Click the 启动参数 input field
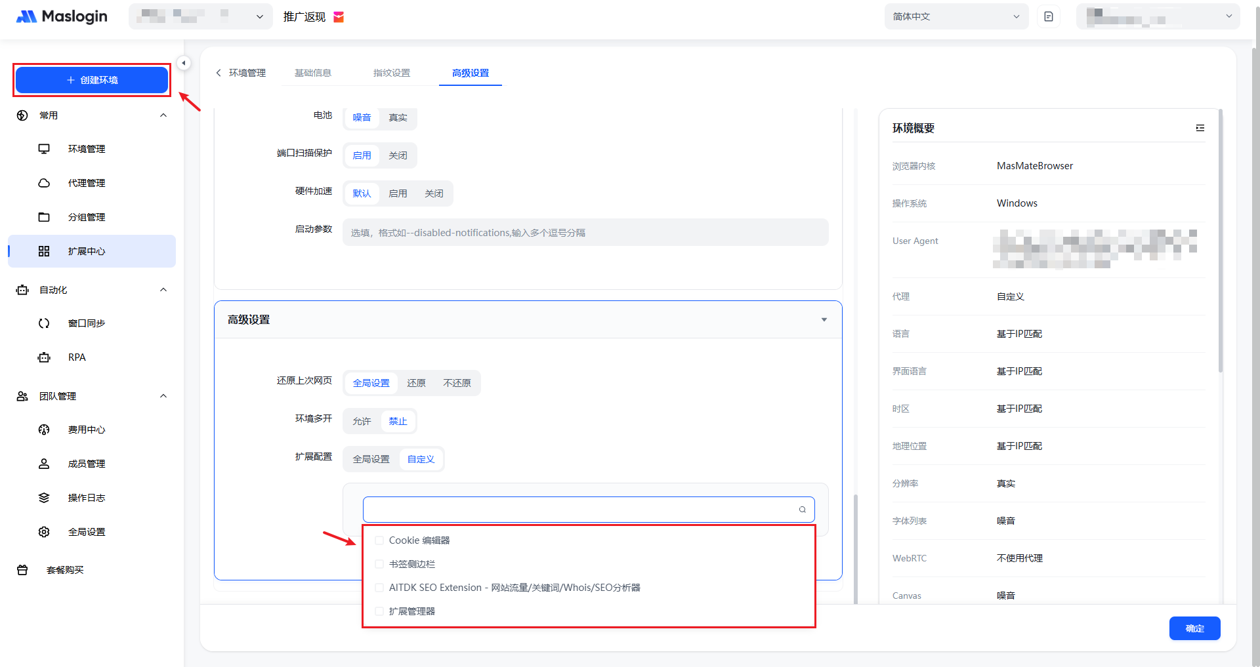The height and width of the screenshot is (667, 1260). click(585, 233)
